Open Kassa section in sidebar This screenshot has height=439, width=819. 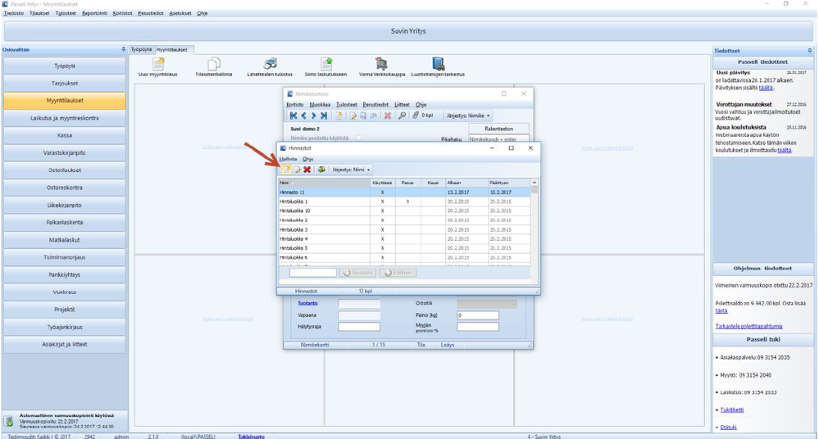pyautogui.click(x=64, y=135)
